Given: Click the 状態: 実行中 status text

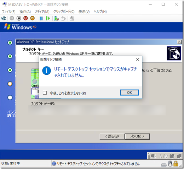Looking at the screenshot, I should 11,164.
